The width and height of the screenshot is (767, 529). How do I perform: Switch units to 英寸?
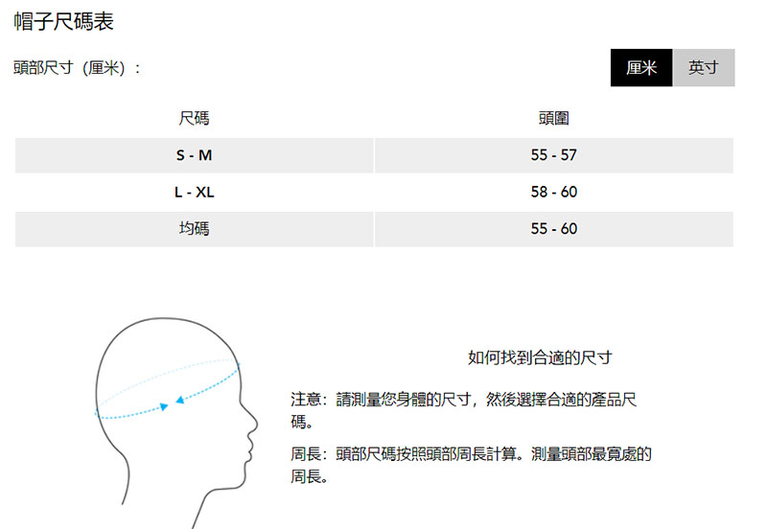704,68
